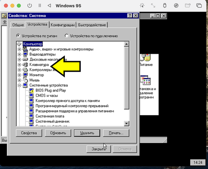
Task: Click the windows stack icon in VM toolbar
Action: pos(199,6)
